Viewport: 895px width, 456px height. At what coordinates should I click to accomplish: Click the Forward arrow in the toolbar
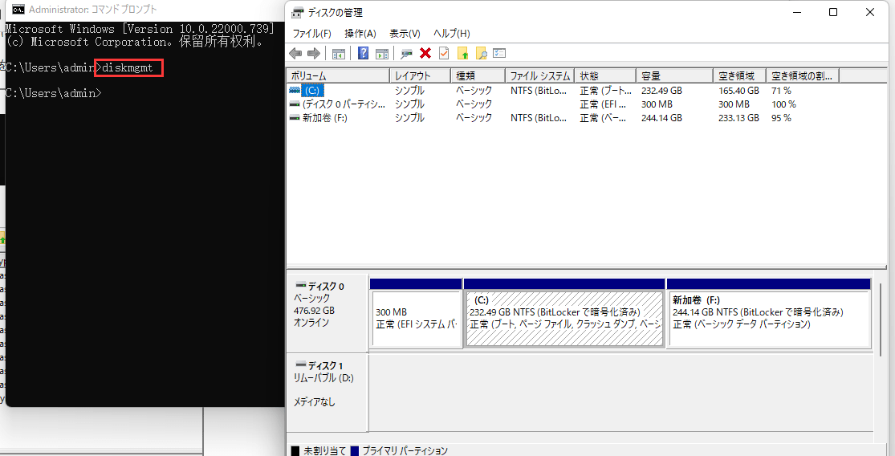(x=313, y=54)
